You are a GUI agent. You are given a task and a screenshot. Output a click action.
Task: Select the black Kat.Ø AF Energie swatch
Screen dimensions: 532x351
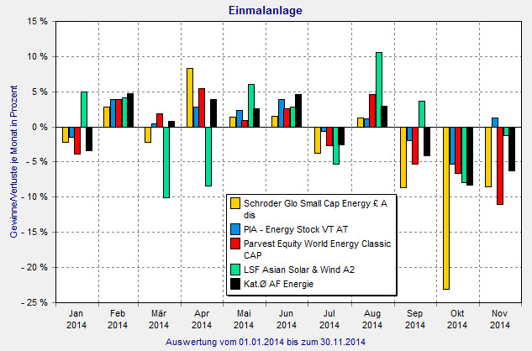236,284
